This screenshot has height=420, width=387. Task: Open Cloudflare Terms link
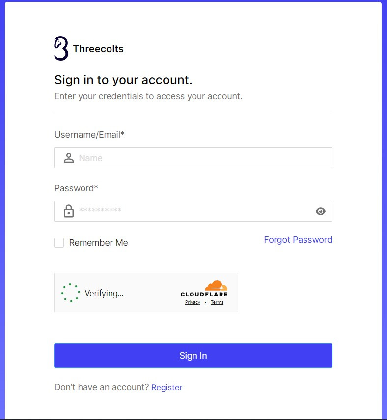(x=217, y=302)
